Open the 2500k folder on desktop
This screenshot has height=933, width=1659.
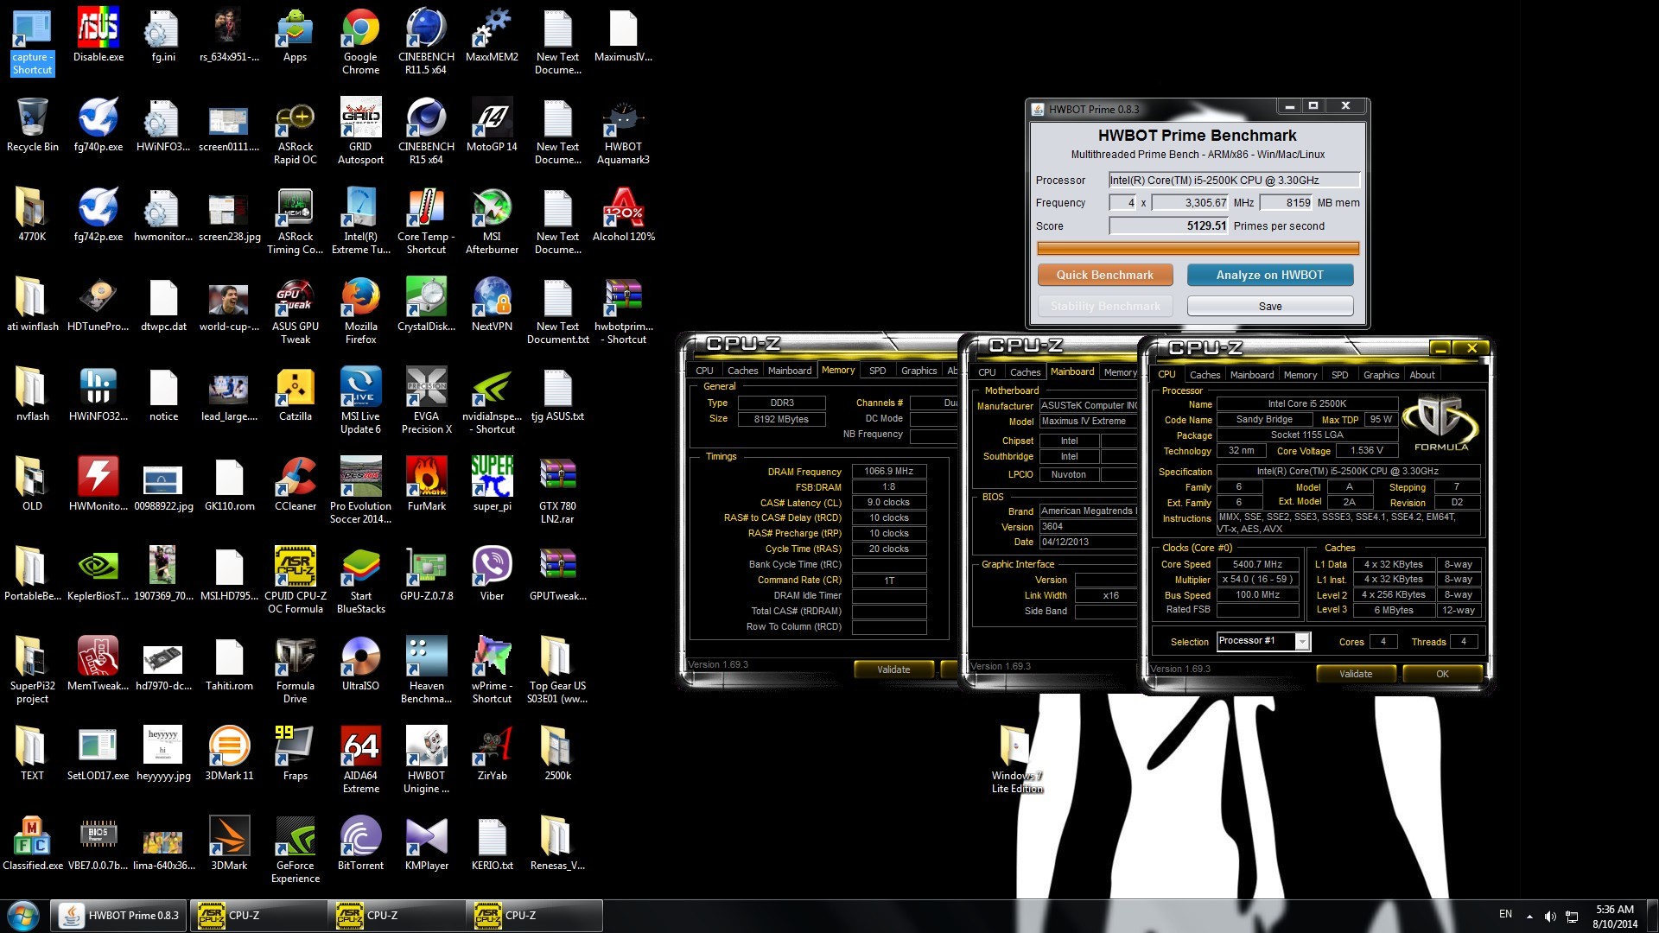pos(557,754)
